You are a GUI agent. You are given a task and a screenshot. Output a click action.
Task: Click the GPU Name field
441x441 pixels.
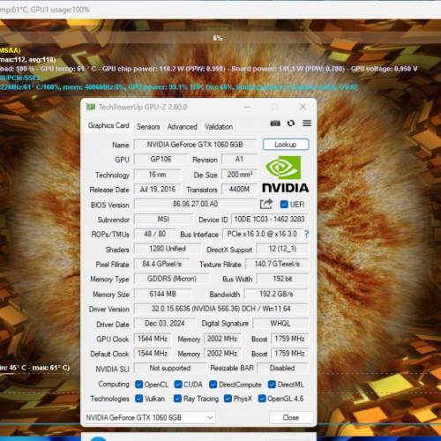pyautogui.click(x=195, y=145)
